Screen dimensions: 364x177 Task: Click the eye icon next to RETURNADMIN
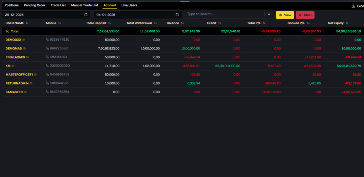pos(31,83)
